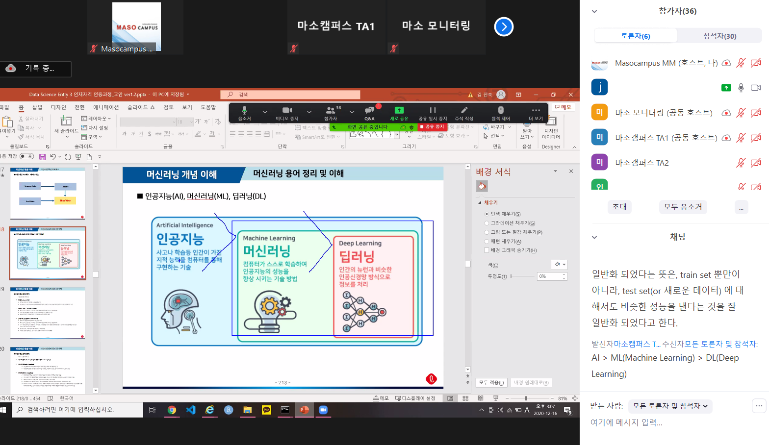Select 그라데이션 채우기 radio option
Screen dimensions: 769x445
487,223
